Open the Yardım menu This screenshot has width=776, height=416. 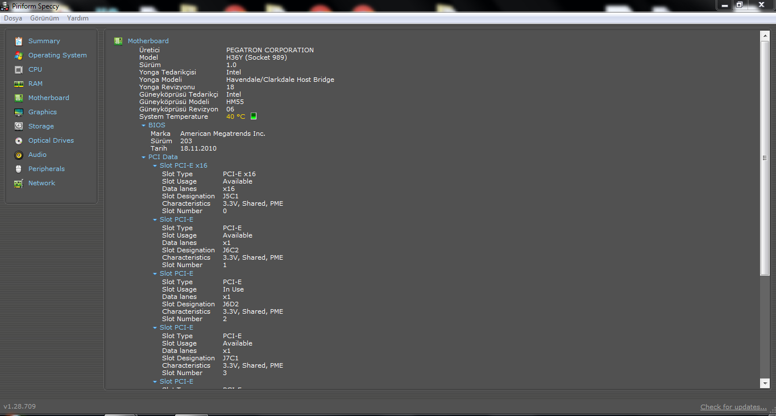click(x=78, y=18)
